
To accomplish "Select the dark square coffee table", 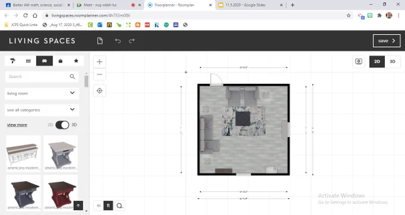I will coord(243,118).
